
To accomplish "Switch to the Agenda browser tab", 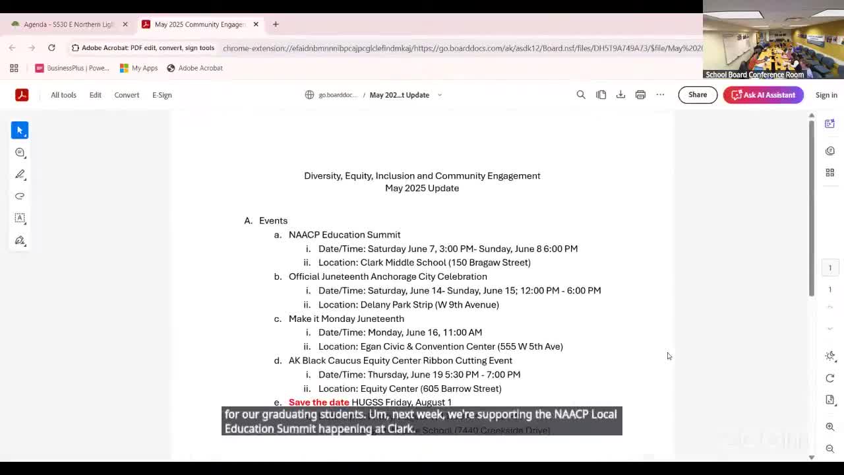I will coord(69,24).
